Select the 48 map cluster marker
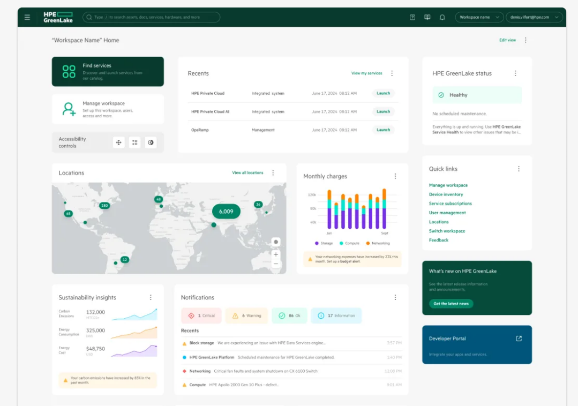This screenshot has width=578, height=406. click(159, 199)
